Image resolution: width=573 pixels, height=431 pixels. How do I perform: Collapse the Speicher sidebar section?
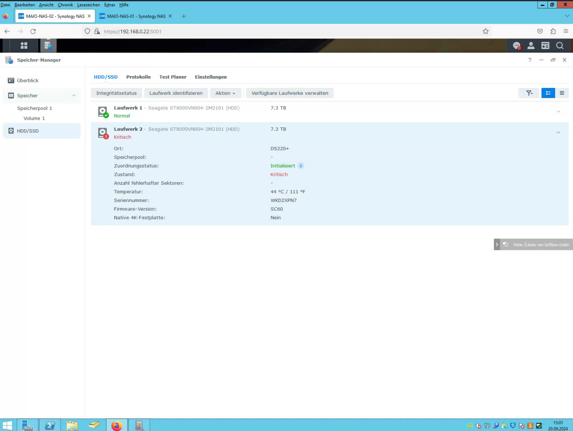(74, 95)
